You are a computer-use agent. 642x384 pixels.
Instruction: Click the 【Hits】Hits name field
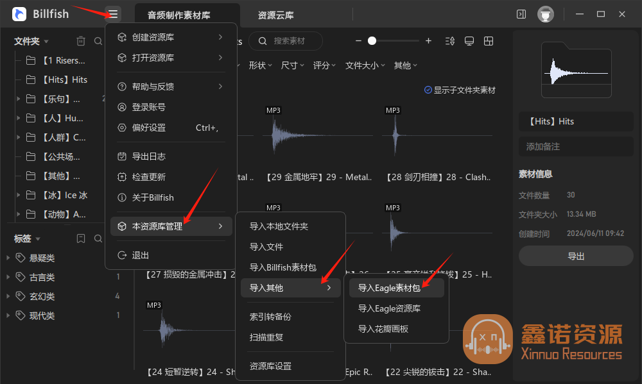576,121
